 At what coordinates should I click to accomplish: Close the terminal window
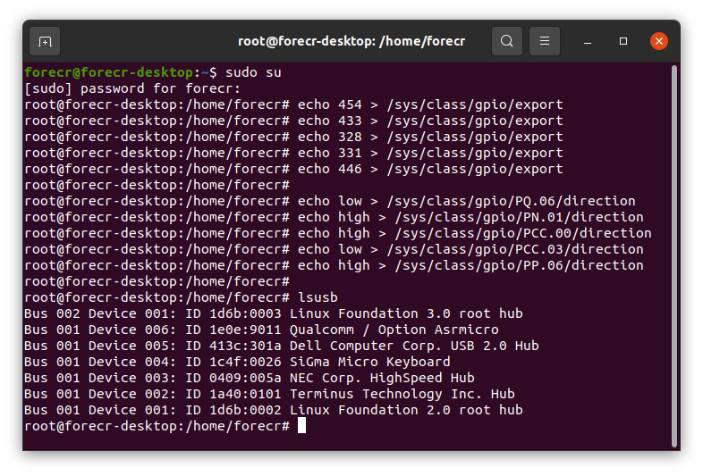click(x=658, y=41)
